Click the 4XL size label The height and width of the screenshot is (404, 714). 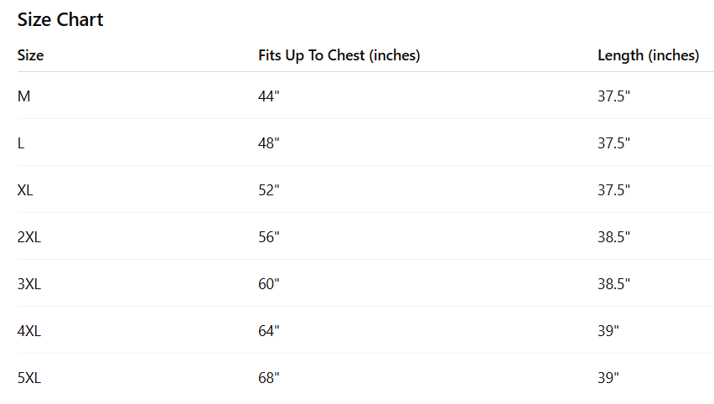(x=29, y=331)
